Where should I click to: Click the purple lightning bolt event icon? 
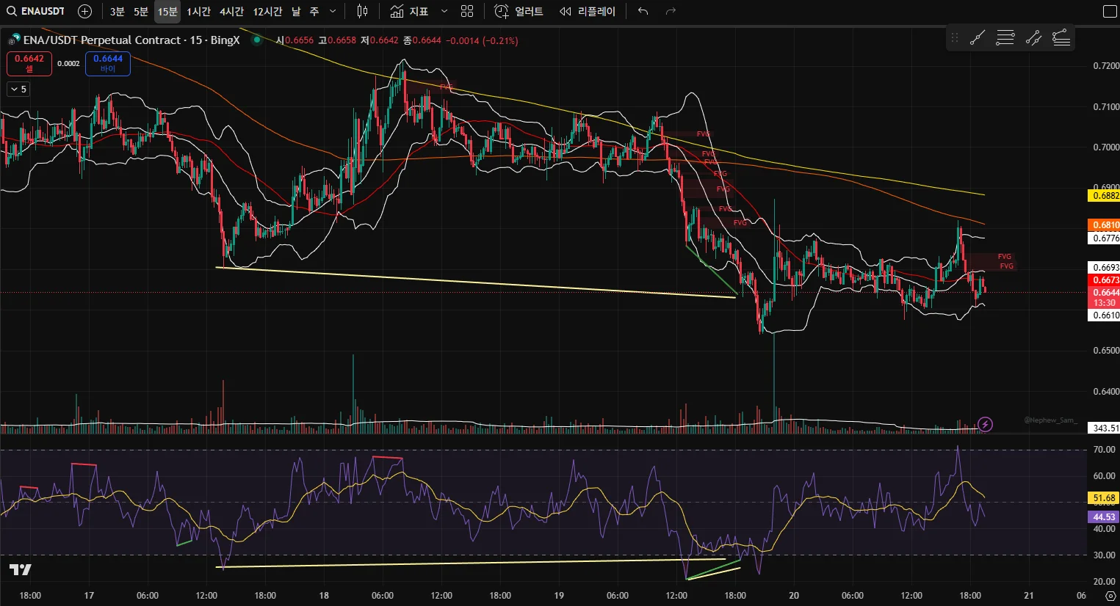point(986,424)
